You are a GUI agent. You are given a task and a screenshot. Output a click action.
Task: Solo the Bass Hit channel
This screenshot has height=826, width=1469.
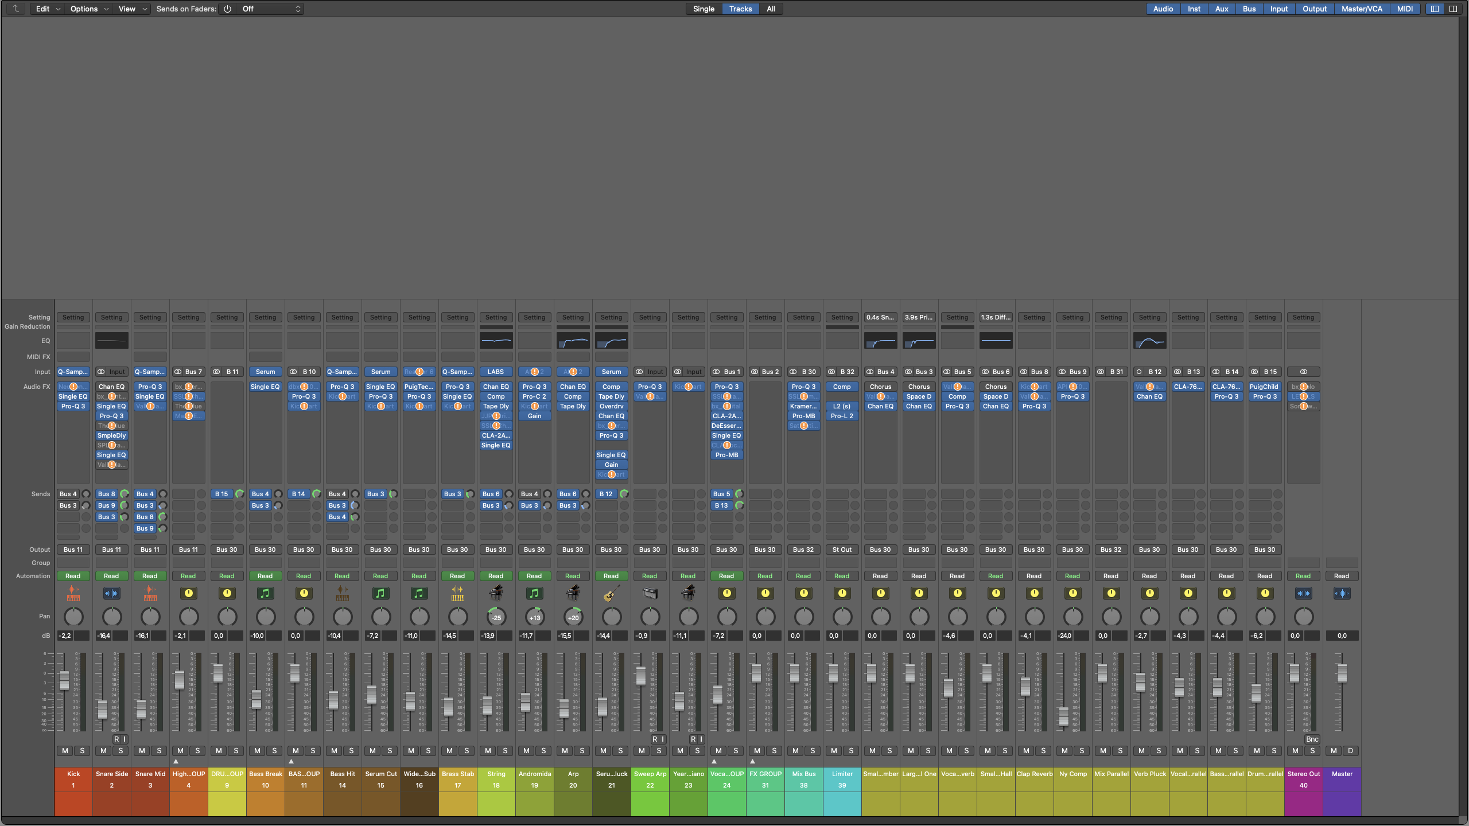[x=351, y=750]
